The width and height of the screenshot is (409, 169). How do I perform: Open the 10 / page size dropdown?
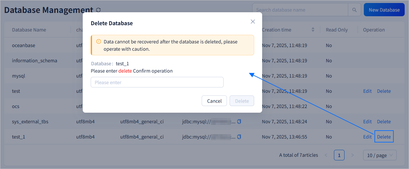[x=380, y=155]
